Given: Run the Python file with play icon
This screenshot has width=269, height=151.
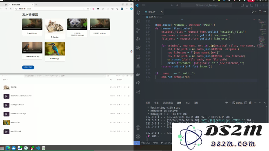Looking at the screenshot, I should point(253,12).
